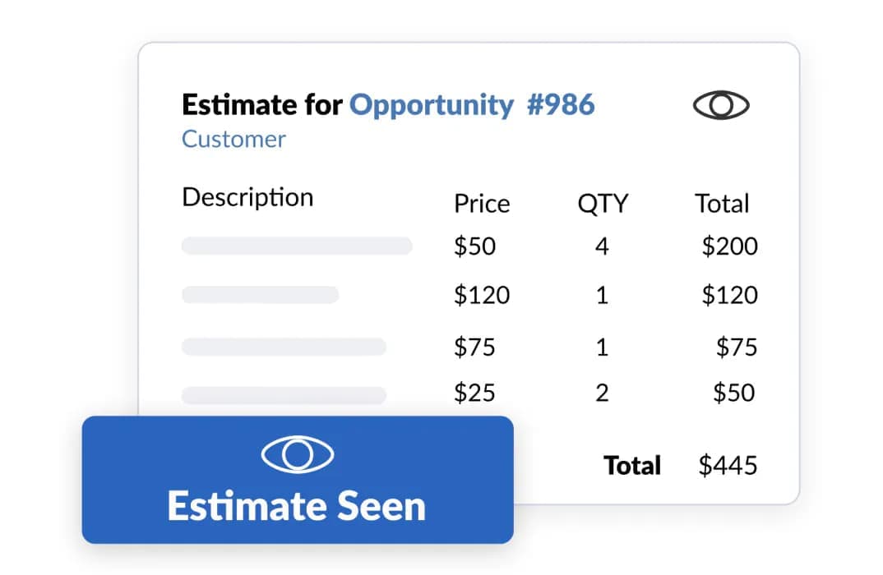Image resolution: width=883 pixels, height=575 pixels.
Task: Click the white eye icon above Estimate Seen
Action: click(297, 455)
